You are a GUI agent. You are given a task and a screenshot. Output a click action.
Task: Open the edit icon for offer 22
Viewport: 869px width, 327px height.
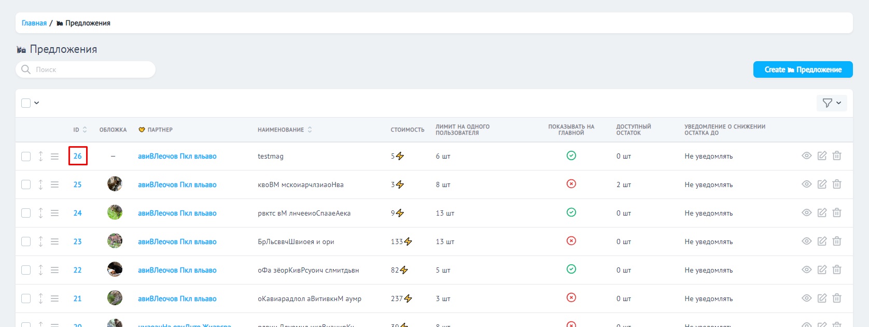coord(822,270)
